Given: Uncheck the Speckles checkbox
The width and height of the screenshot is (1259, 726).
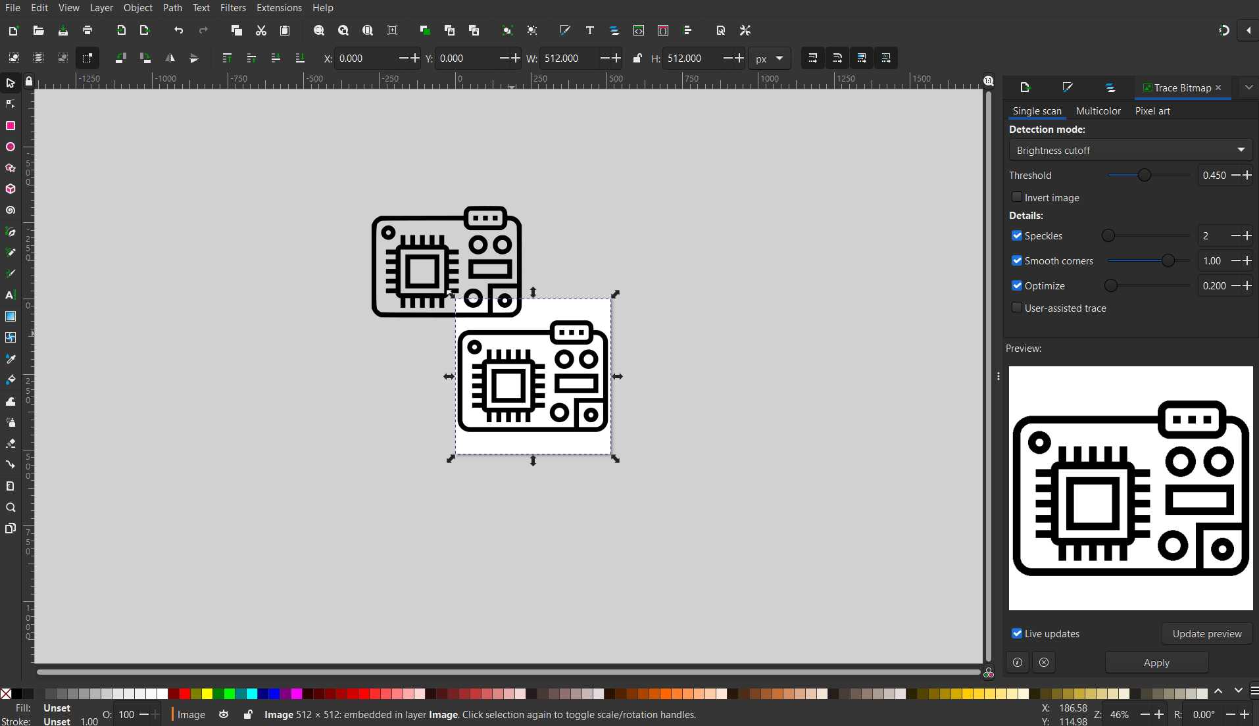Looking at the screenshot, I should 1017,235.
